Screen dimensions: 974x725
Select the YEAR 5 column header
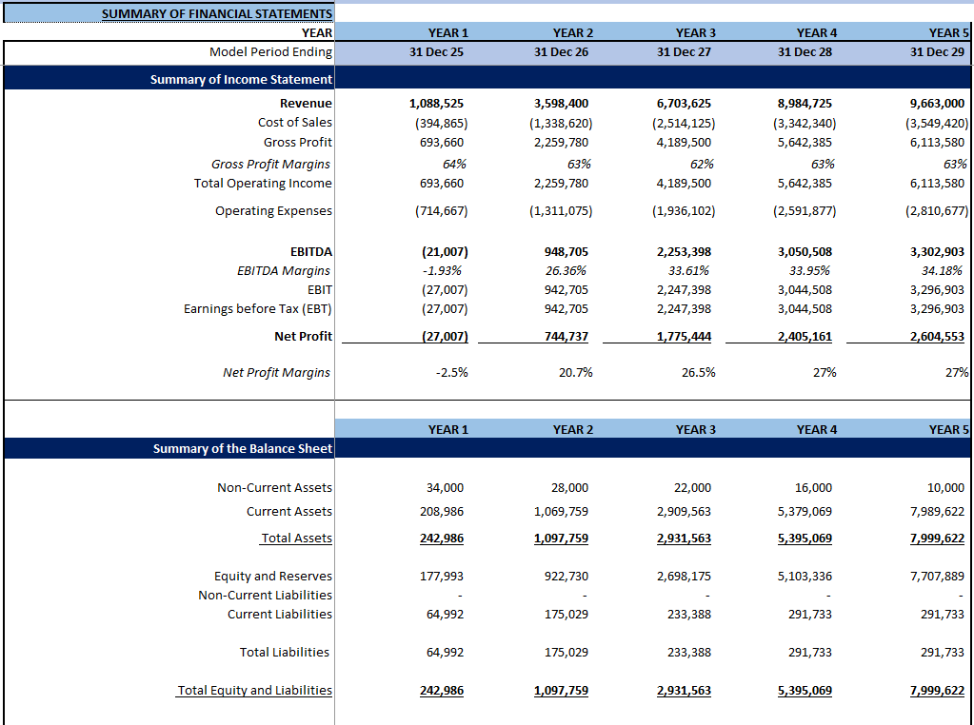click(x=948, y=32)
